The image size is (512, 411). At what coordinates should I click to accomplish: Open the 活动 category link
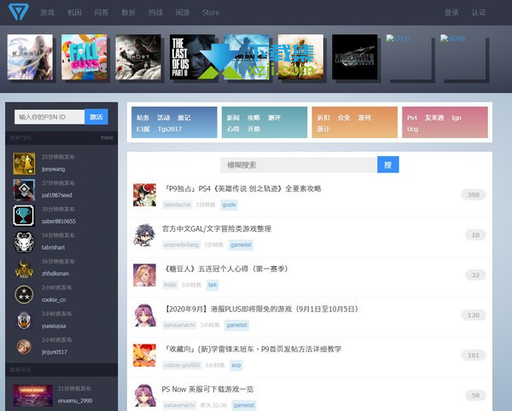coord(163,118)
